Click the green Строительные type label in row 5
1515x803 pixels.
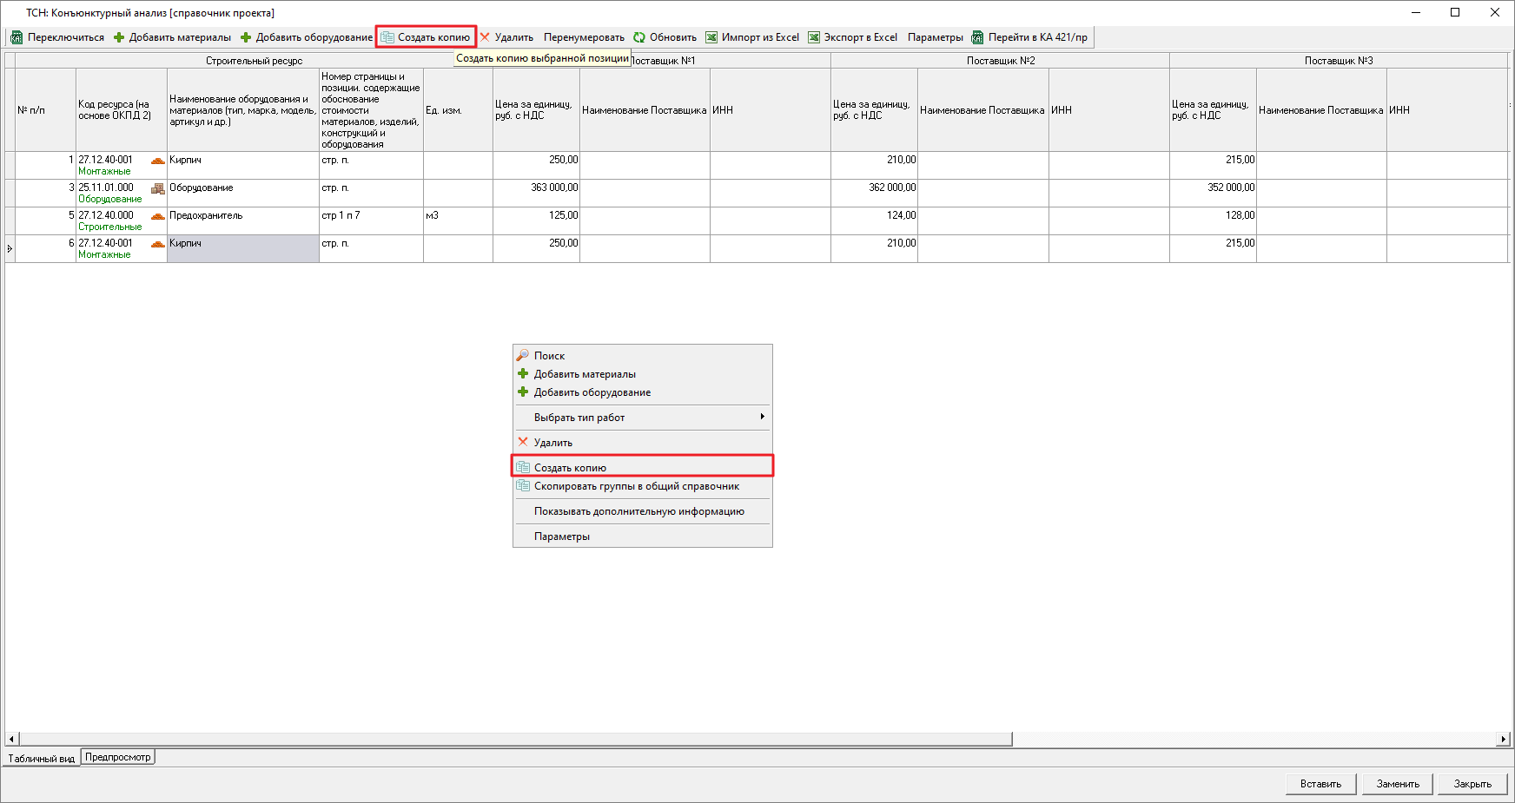[109, 227]
